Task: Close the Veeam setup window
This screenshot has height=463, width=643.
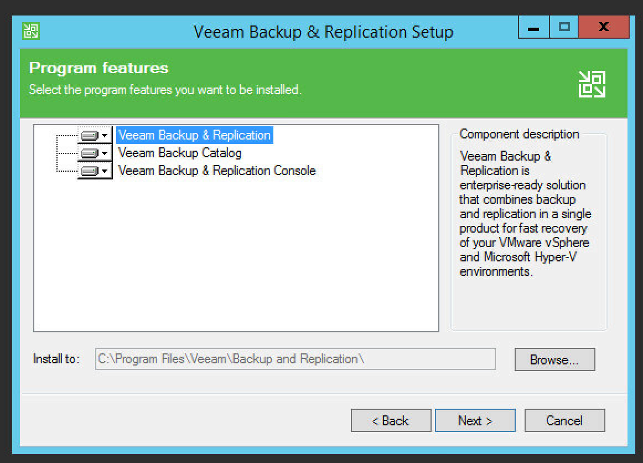Action: point(603,28)
